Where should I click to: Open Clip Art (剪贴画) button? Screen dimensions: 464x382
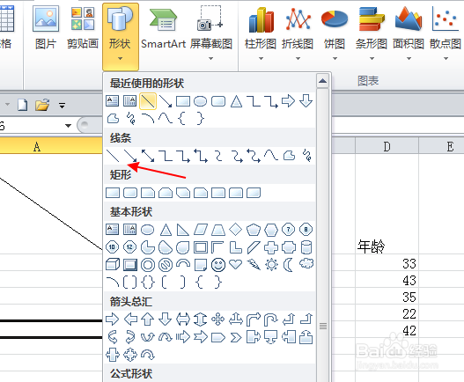tap(83, 28)
